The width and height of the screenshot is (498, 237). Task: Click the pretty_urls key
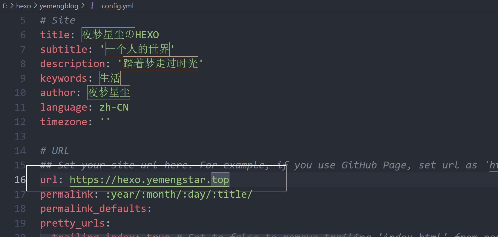[73, 223]
